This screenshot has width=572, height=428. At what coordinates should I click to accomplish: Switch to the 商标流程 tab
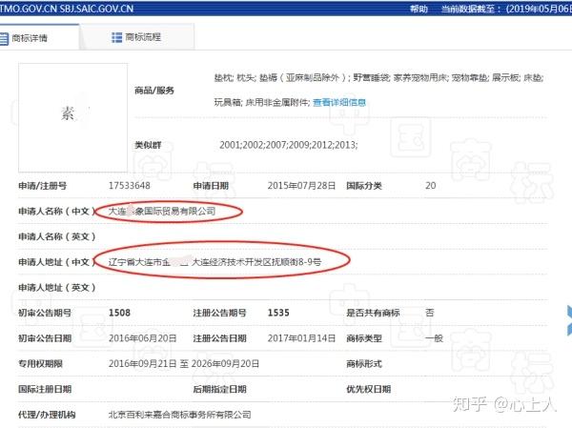[137, 37]
